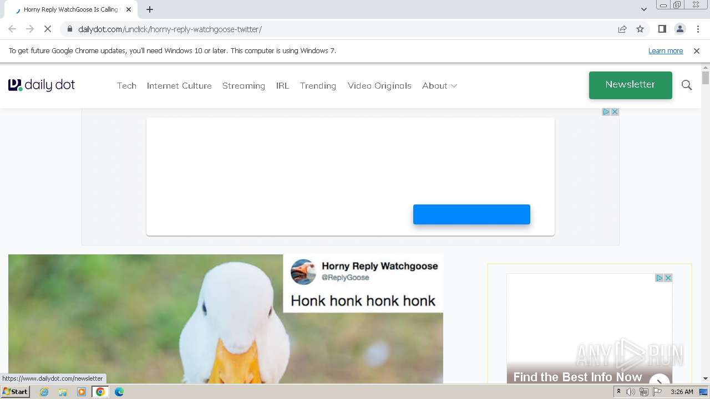The image size is (710, 399).
Task: Click the page scroll-up arrow
Action: tap(706, 67)
